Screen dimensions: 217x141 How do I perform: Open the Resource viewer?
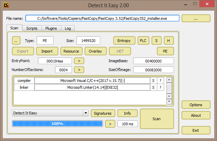point(71,51)
